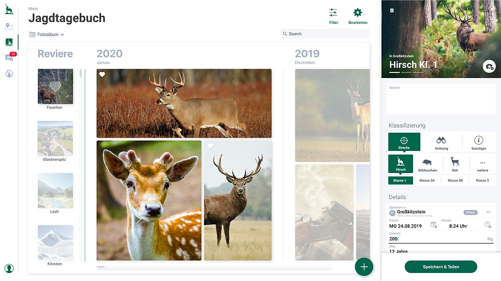Open the Glocknerspitz revier thumbnail
Viewport: 501px width, 281px height.
[x=55, y=138]
